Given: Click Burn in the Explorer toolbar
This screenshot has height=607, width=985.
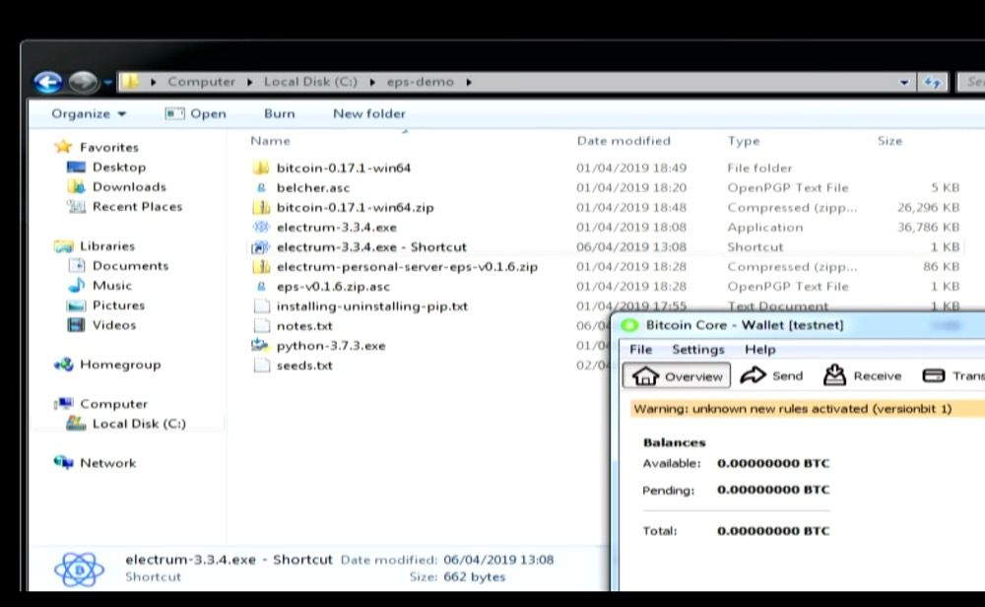Looking at the screenshot, I should (280, 113).
